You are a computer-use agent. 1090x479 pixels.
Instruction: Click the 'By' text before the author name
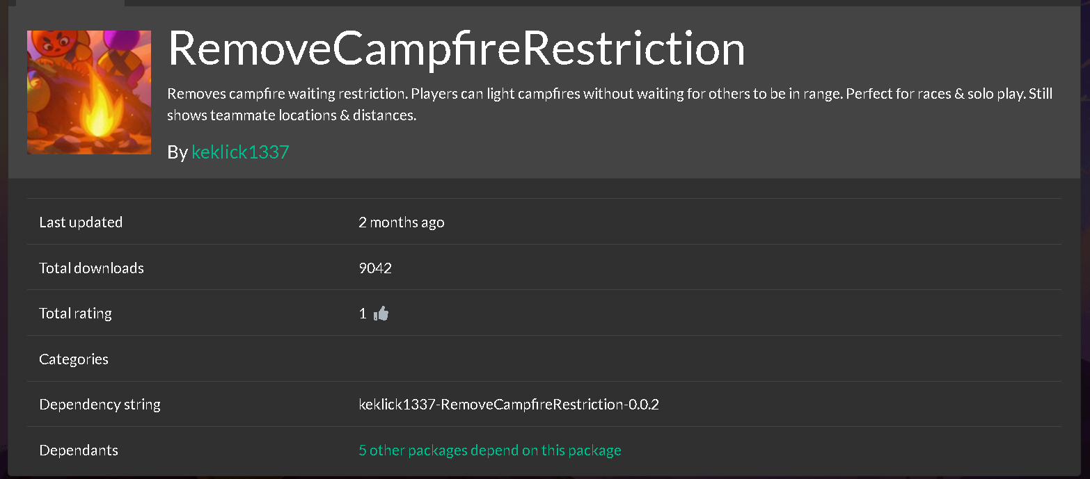click(x=177, y=152)
